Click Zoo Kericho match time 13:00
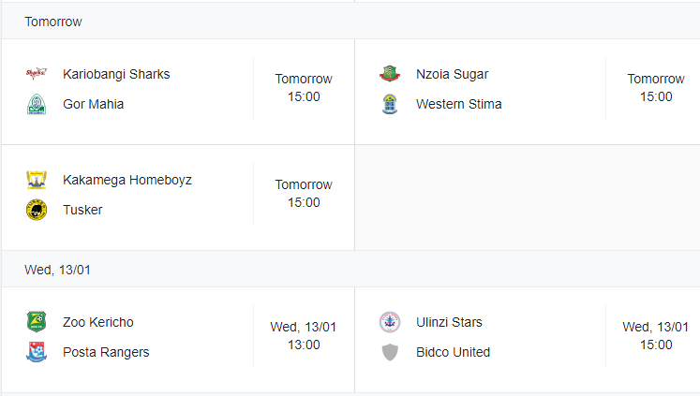Screen dimensions: 700x396 [x=304, y=345]
